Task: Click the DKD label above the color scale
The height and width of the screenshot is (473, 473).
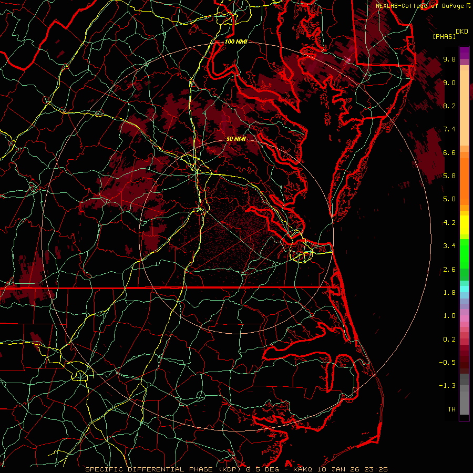Action: (x=461, y=31)
